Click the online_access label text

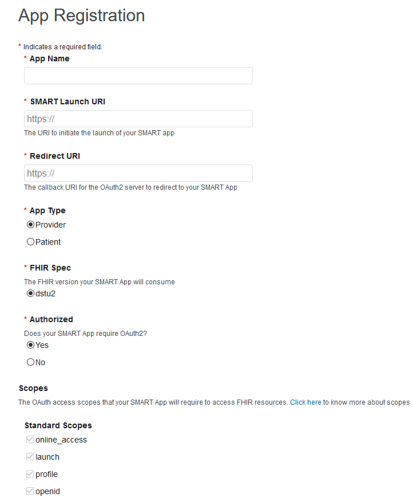pyautogui.click(x=61, y=440)
